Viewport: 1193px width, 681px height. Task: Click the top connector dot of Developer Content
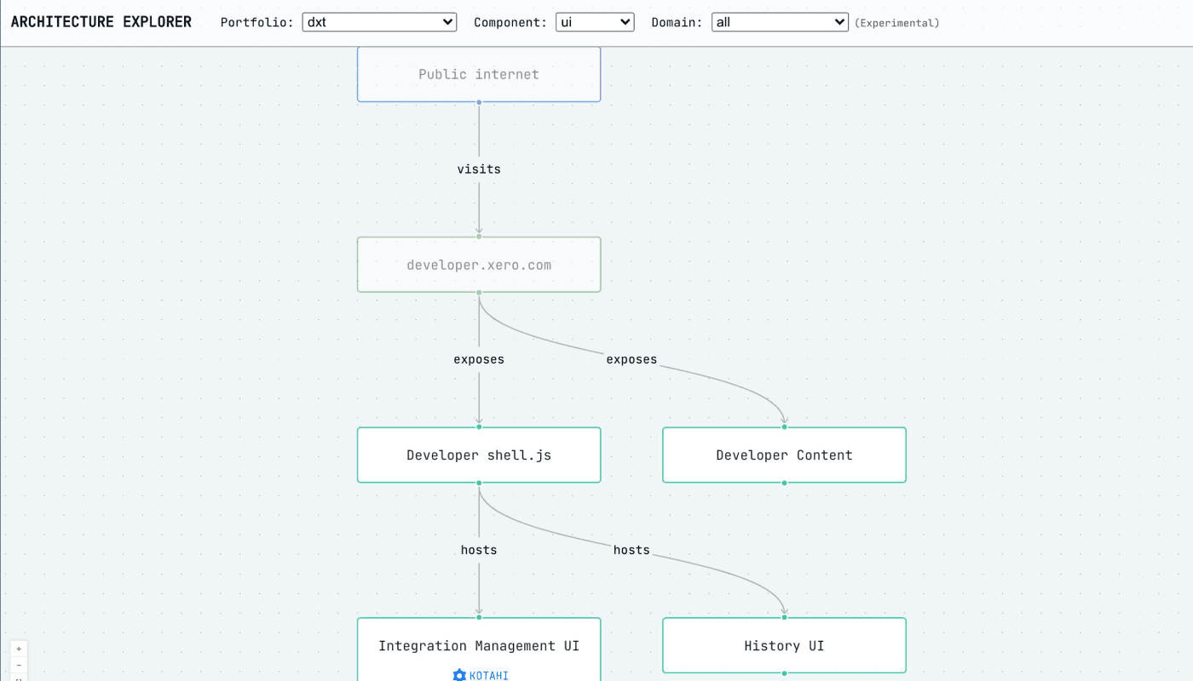tap(784, 426)
